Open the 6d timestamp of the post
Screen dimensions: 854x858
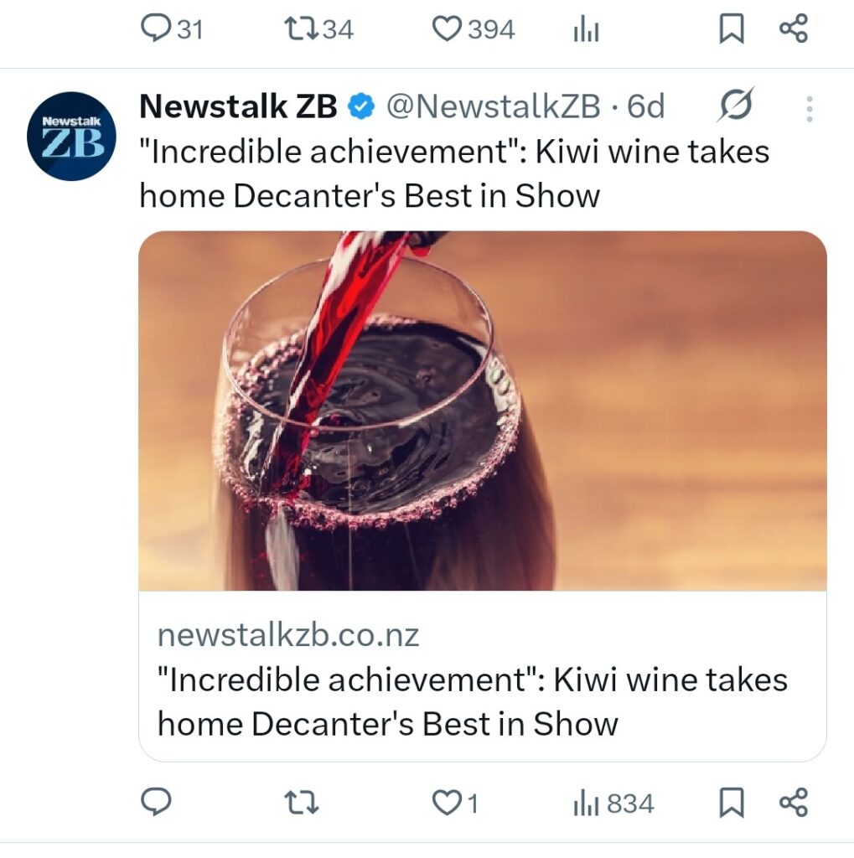point(646,107)
